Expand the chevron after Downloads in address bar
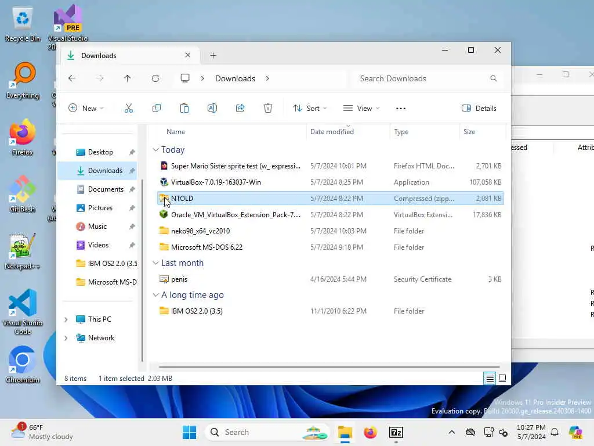 point(267,78)
